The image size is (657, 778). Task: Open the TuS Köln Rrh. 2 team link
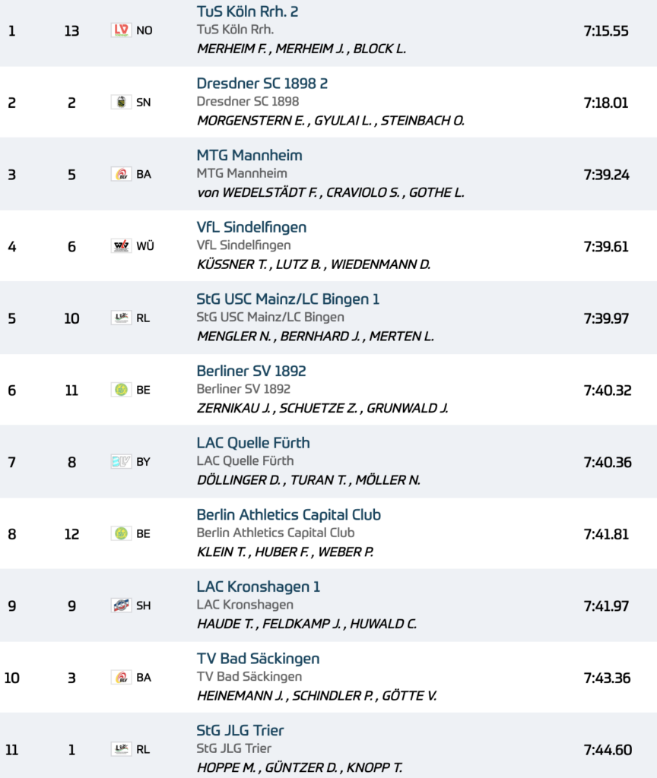(x=247, y=11)
